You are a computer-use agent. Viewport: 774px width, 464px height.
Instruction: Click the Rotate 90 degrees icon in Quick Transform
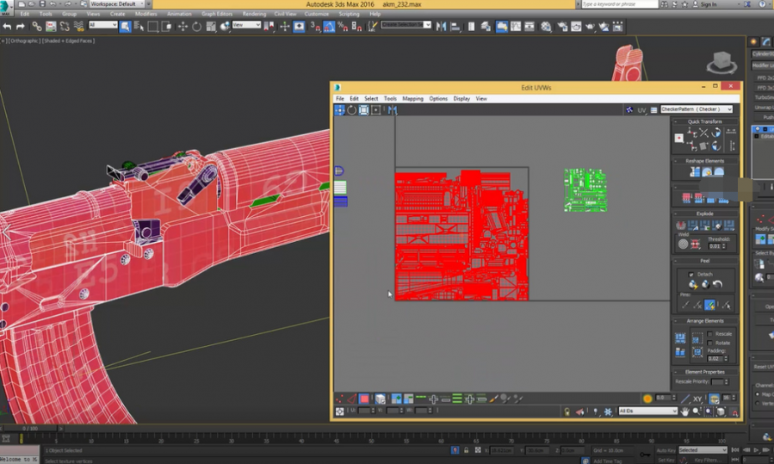pos(716,133)
